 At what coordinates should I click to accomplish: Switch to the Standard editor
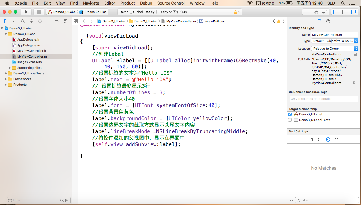(x=306, y=12)
